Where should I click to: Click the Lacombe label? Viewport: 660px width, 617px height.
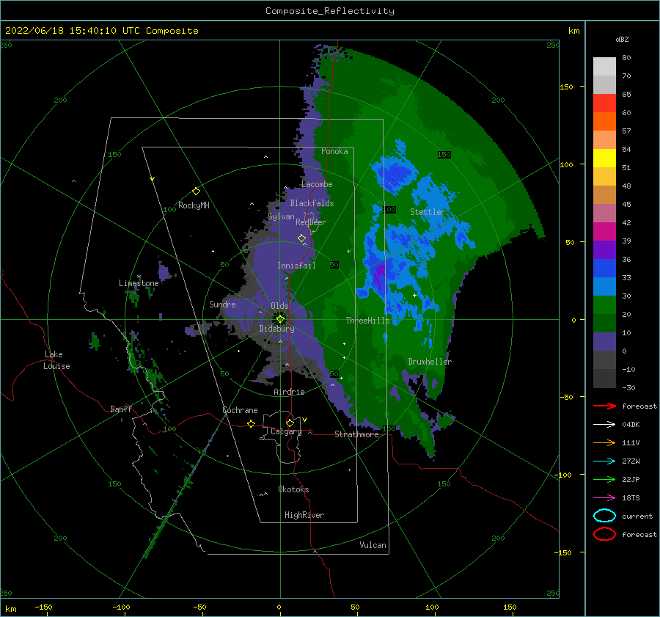pos(317,184)
